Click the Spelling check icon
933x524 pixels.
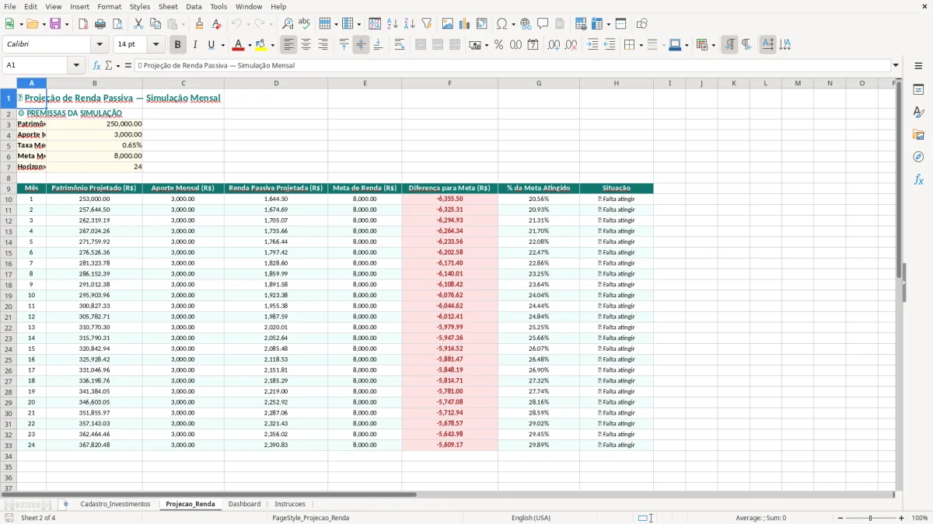tap(305, 24)
